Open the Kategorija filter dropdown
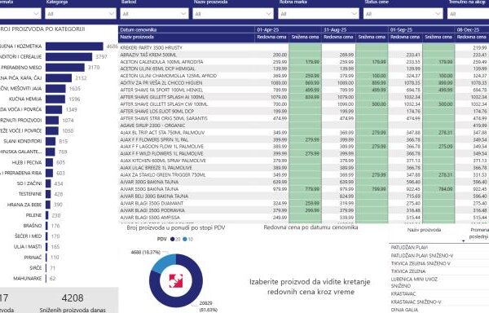Image resolution: width=489 pixels, height=313 pixels. pos(81,14)
